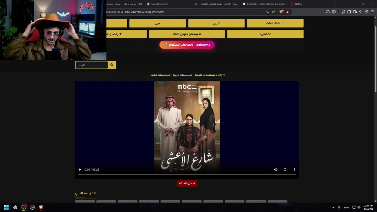Expand the المزيد dropdown menu
This screenshot has width=377, height=212.
click(x=265, y=34)
